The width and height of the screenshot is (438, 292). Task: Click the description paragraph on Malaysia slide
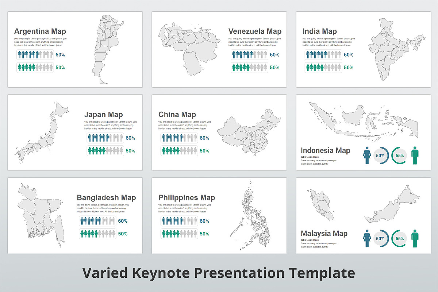[x=319, y=245]
